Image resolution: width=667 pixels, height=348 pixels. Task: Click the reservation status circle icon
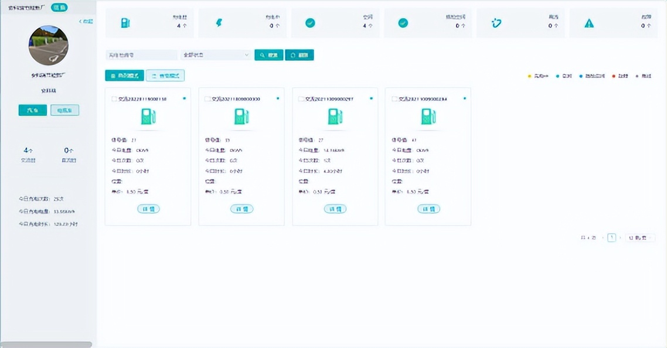pos(403,22)
